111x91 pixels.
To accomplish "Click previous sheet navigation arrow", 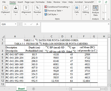I will point(4,89).
